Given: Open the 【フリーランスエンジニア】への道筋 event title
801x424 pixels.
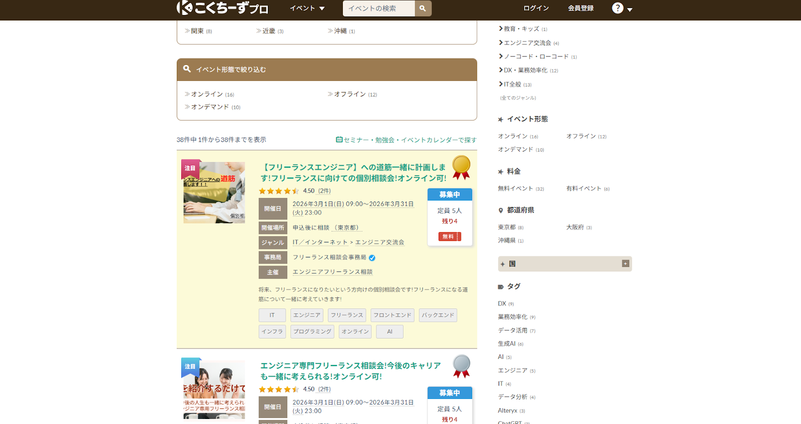Looking at the screenshot, I should click(x=353, y=172).
